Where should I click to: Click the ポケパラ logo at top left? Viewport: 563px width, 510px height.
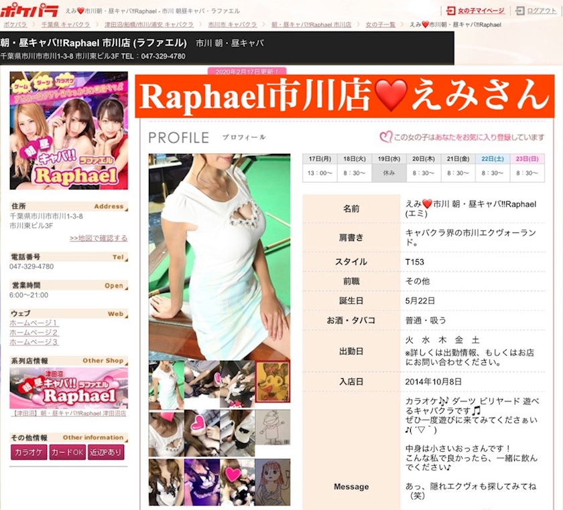tap(21, 10)
